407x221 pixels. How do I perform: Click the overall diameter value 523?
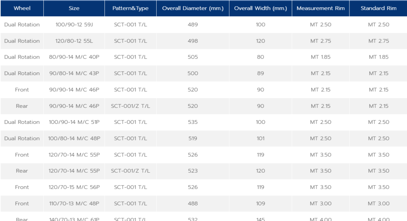[x=193, y=171]
